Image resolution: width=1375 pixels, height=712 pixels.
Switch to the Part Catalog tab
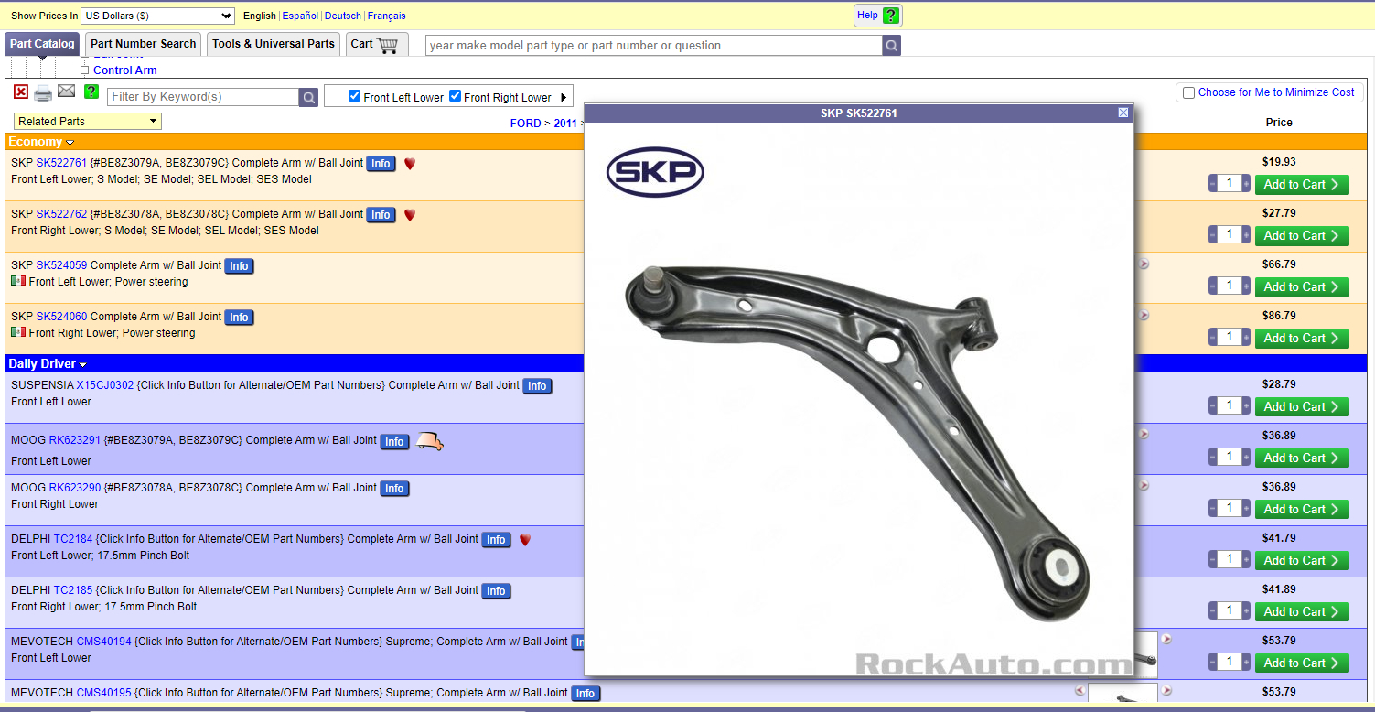point(42,44)
